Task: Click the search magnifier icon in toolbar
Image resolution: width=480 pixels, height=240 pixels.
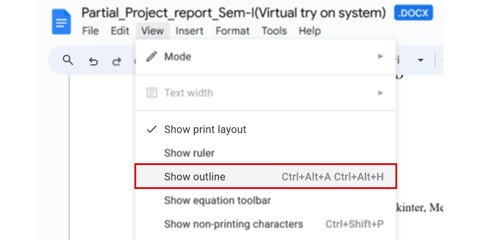Action: pos(68,60)
